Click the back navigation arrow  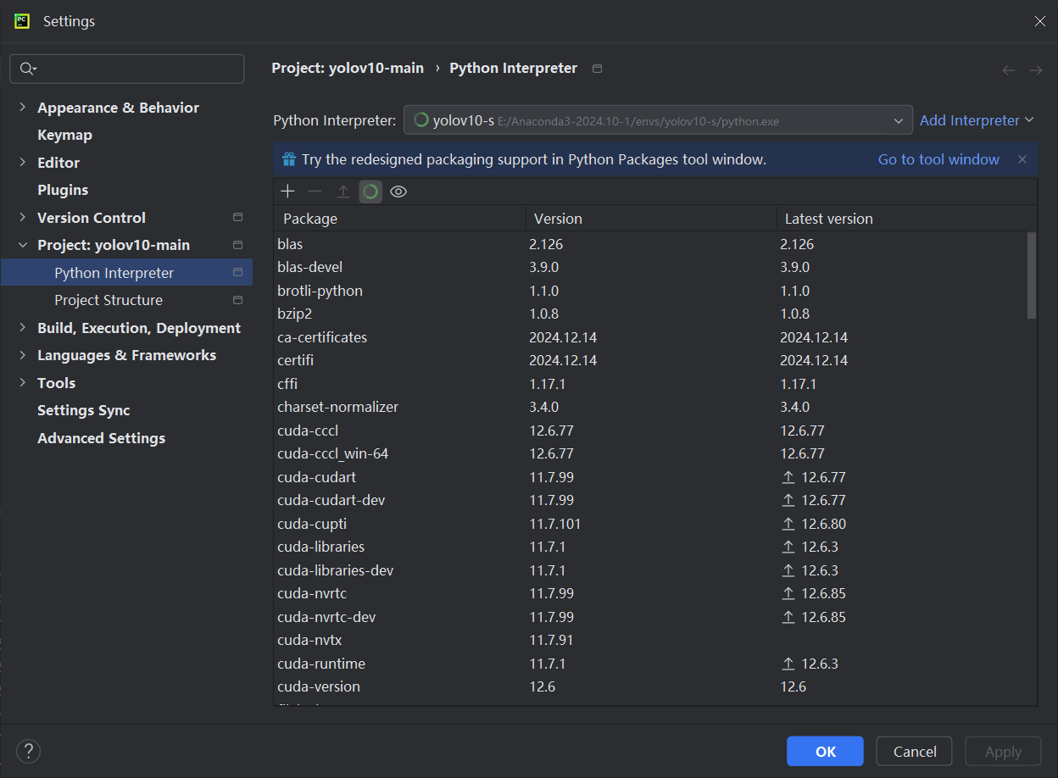click(x=1009, y=70)
